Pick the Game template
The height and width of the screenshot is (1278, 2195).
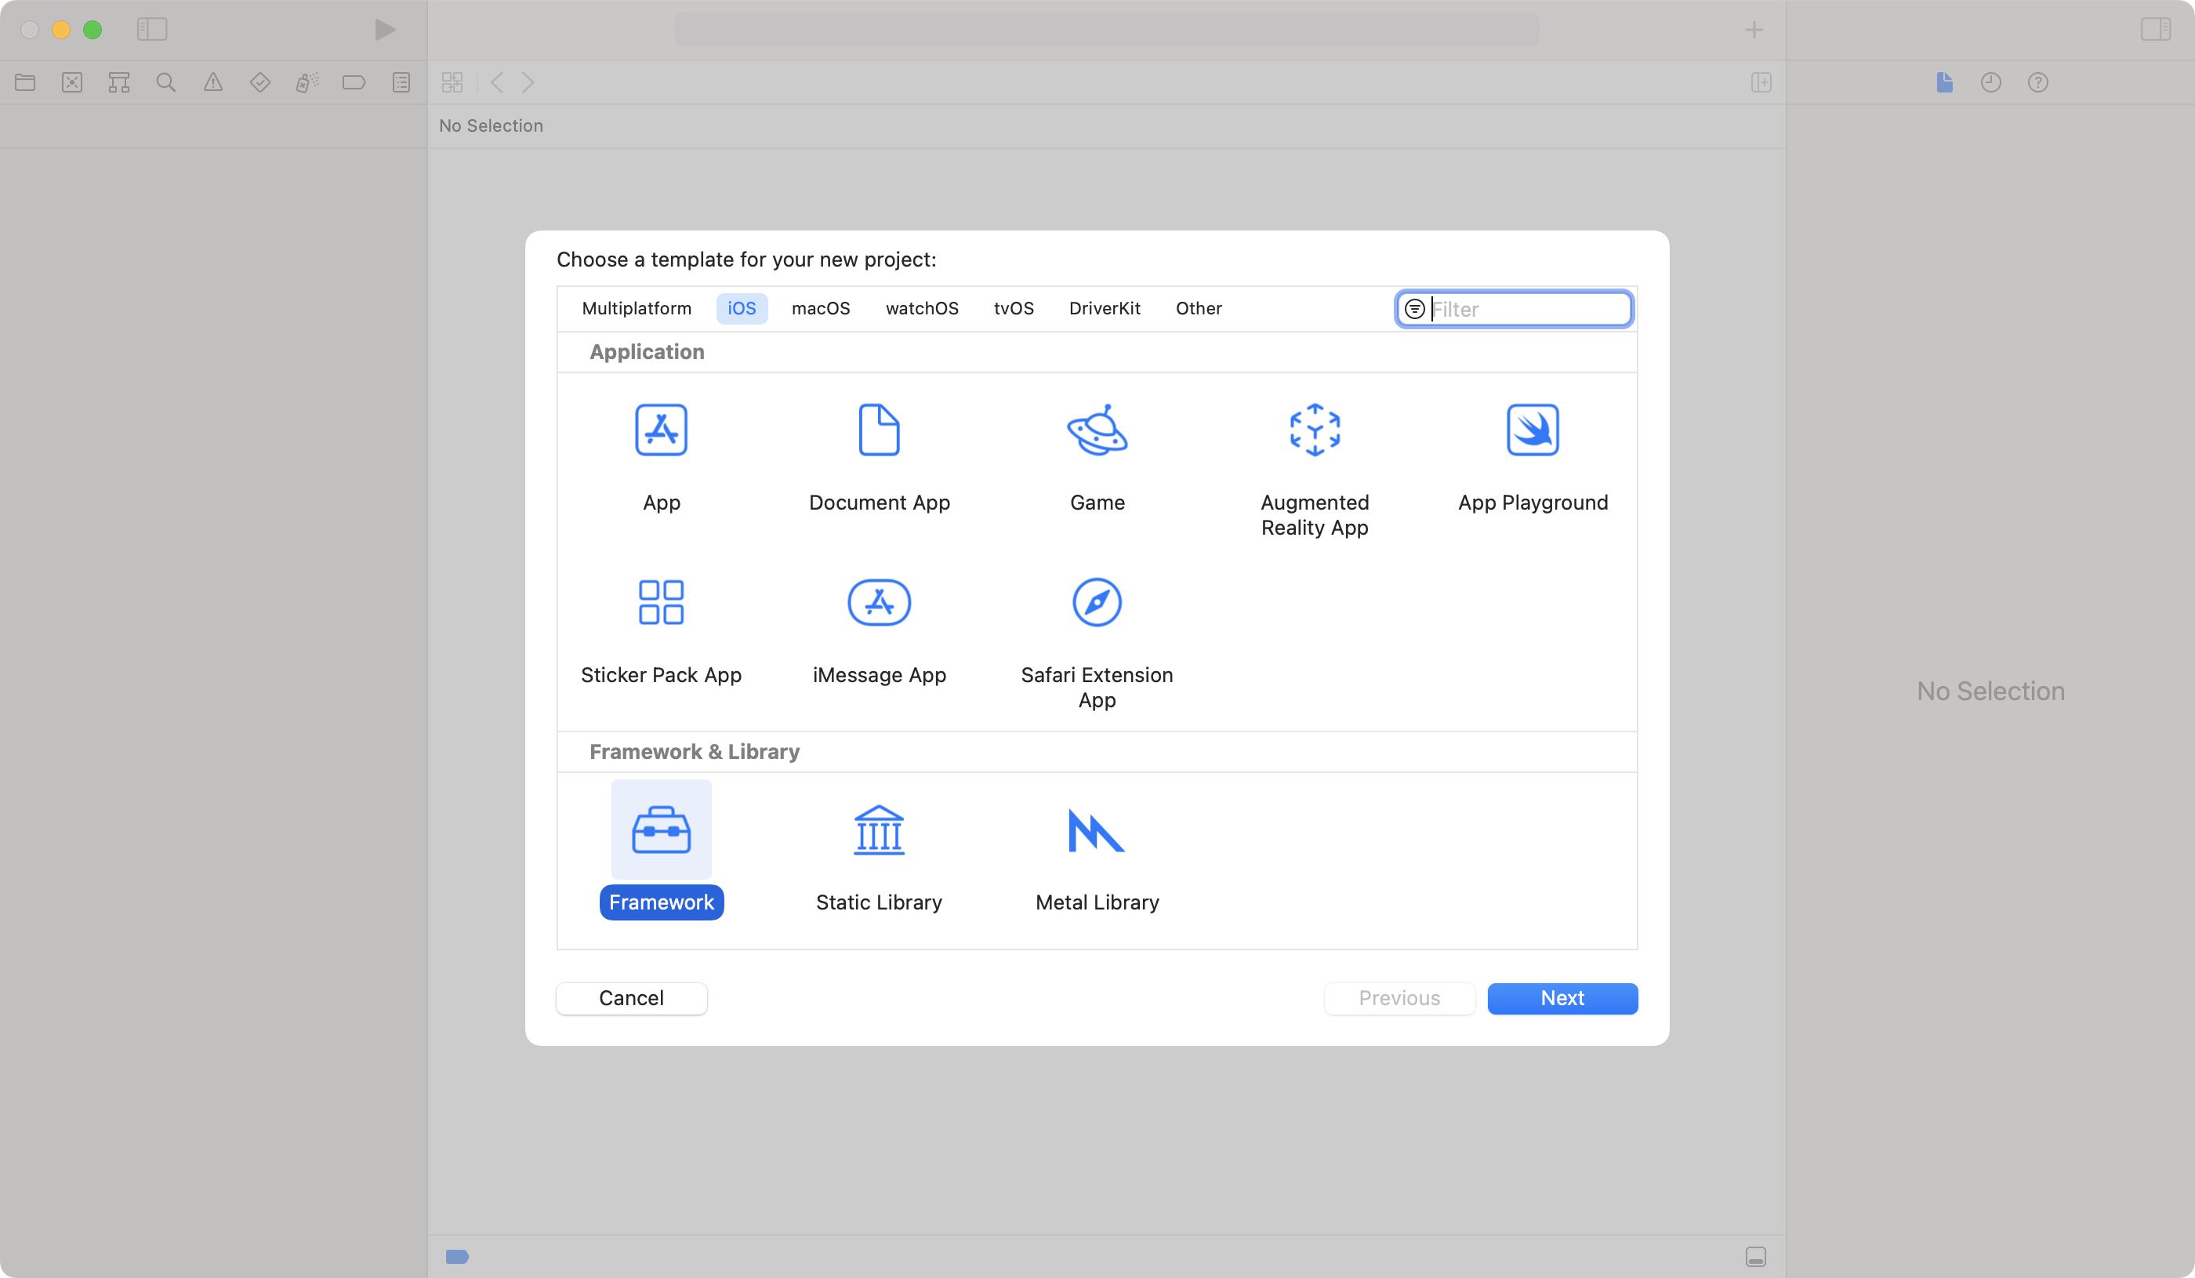[1097, 430]
